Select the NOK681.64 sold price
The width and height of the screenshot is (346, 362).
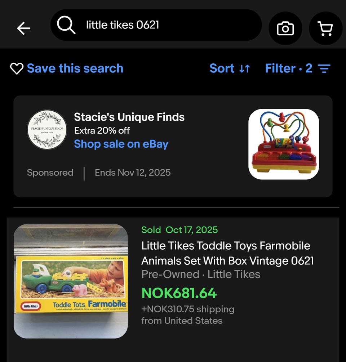point(179,293)
